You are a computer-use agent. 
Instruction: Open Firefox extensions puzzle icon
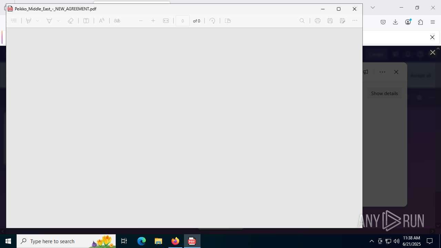(x=420, y=22)
